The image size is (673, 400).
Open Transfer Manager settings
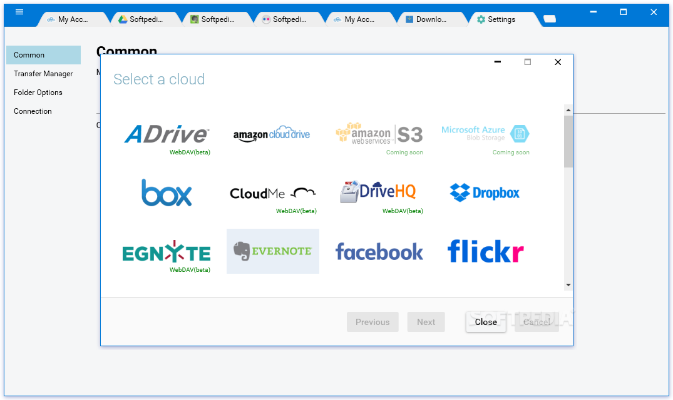coord(43,74)
